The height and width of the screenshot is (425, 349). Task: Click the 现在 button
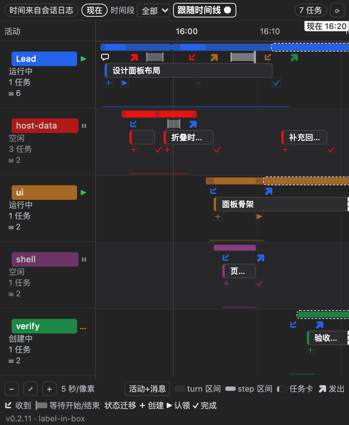click(x=95, y=10)
